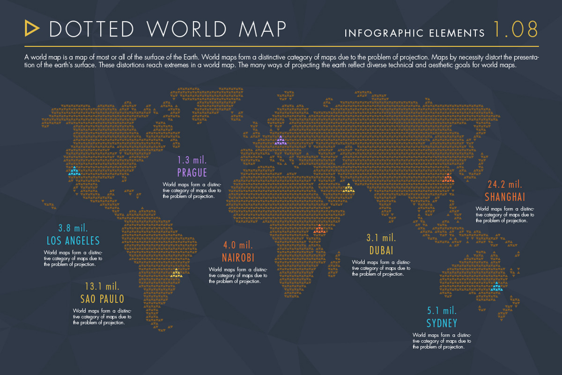Click the 3.8 mil. population value
The width and height of the screenshot is (562, 375).
click(x=74, y=228)
